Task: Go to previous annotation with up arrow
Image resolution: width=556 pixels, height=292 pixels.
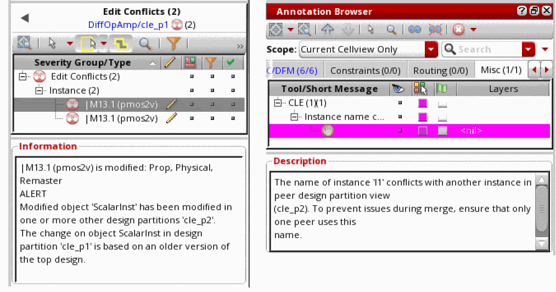Action: coord(328,30)
